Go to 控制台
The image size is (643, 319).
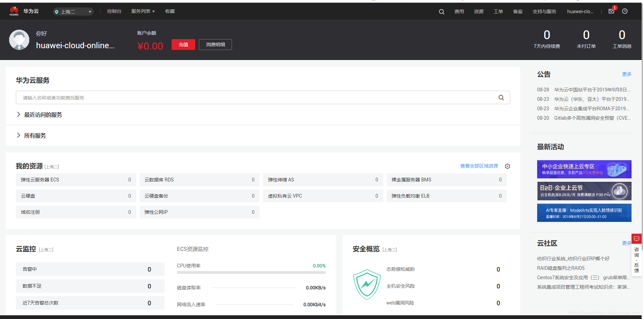(114, 11)
